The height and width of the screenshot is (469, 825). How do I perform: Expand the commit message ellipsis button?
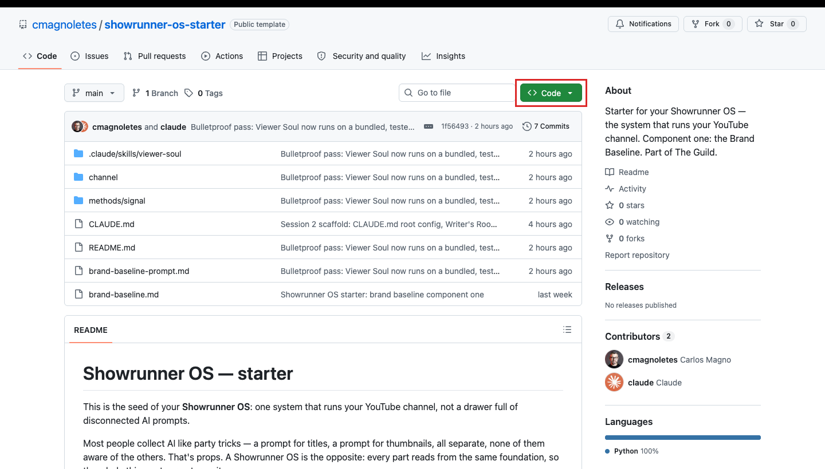click(428, 126)
